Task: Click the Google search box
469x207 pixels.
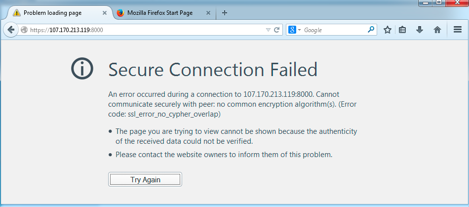Action: click(x=334, y=30)
